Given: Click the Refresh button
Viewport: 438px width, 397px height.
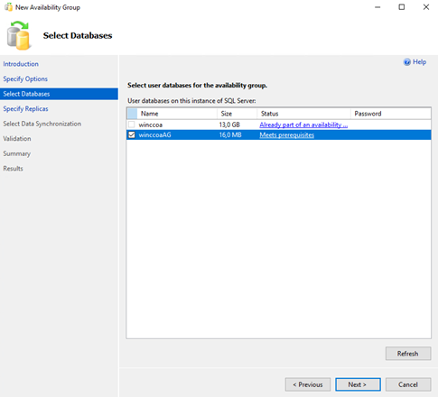Looking at the screenshot, I should (408, 354).
